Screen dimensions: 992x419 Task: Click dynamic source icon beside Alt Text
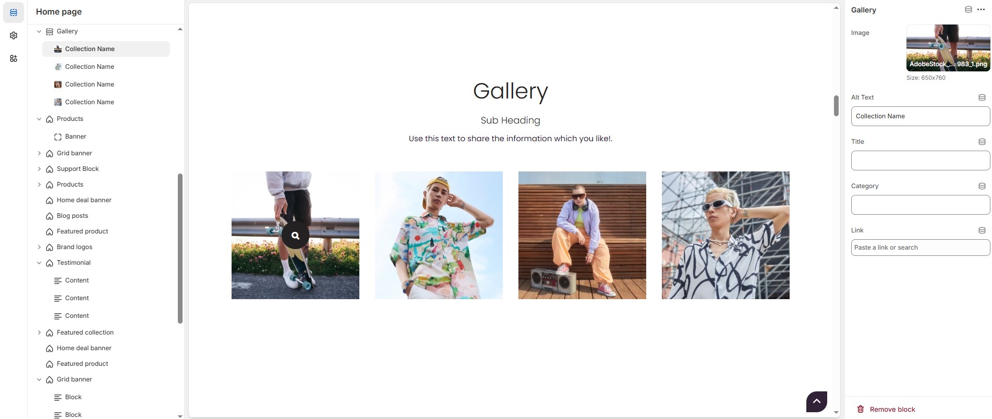[982, 97]
